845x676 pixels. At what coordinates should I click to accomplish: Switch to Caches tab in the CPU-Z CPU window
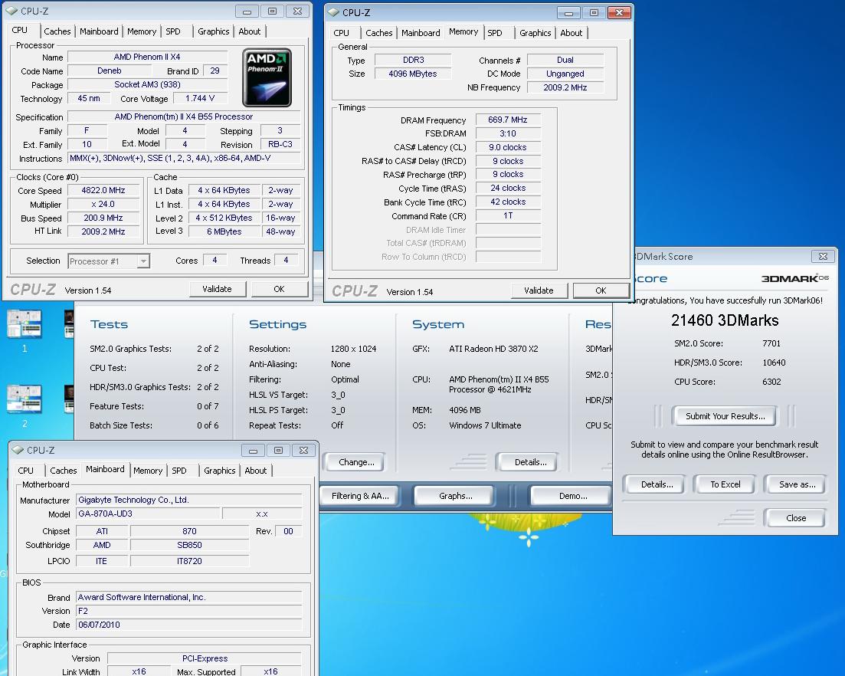coord(57,31)
